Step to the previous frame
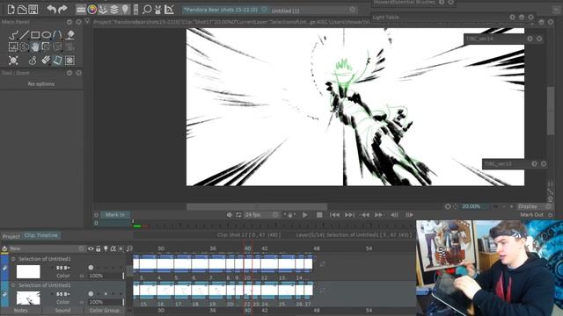The image size is (563, 316). click(x=394, y=214)
